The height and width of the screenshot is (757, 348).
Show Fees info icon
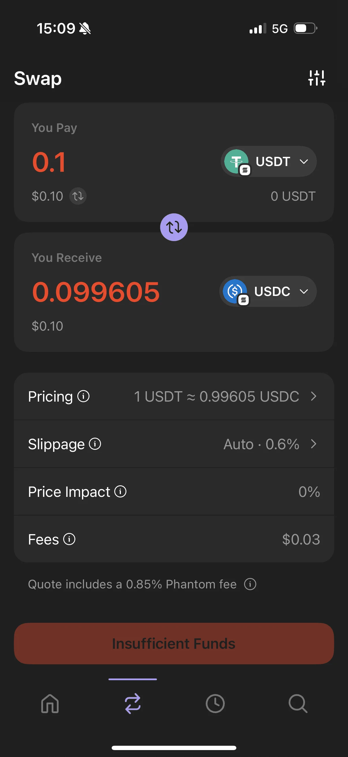pyautogui.click(x=69, y=539)
